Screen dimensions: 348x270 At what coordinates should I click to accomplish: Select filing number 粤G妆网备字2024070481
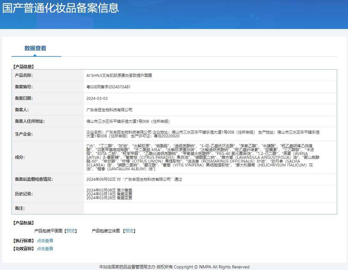point(108,87)
